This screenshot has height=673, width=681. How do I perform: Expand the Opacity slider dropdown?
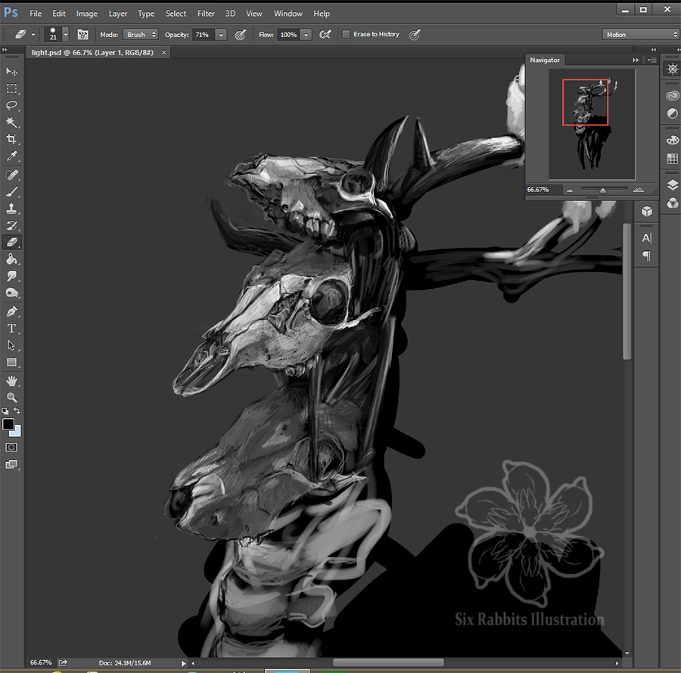coord(221,35)
